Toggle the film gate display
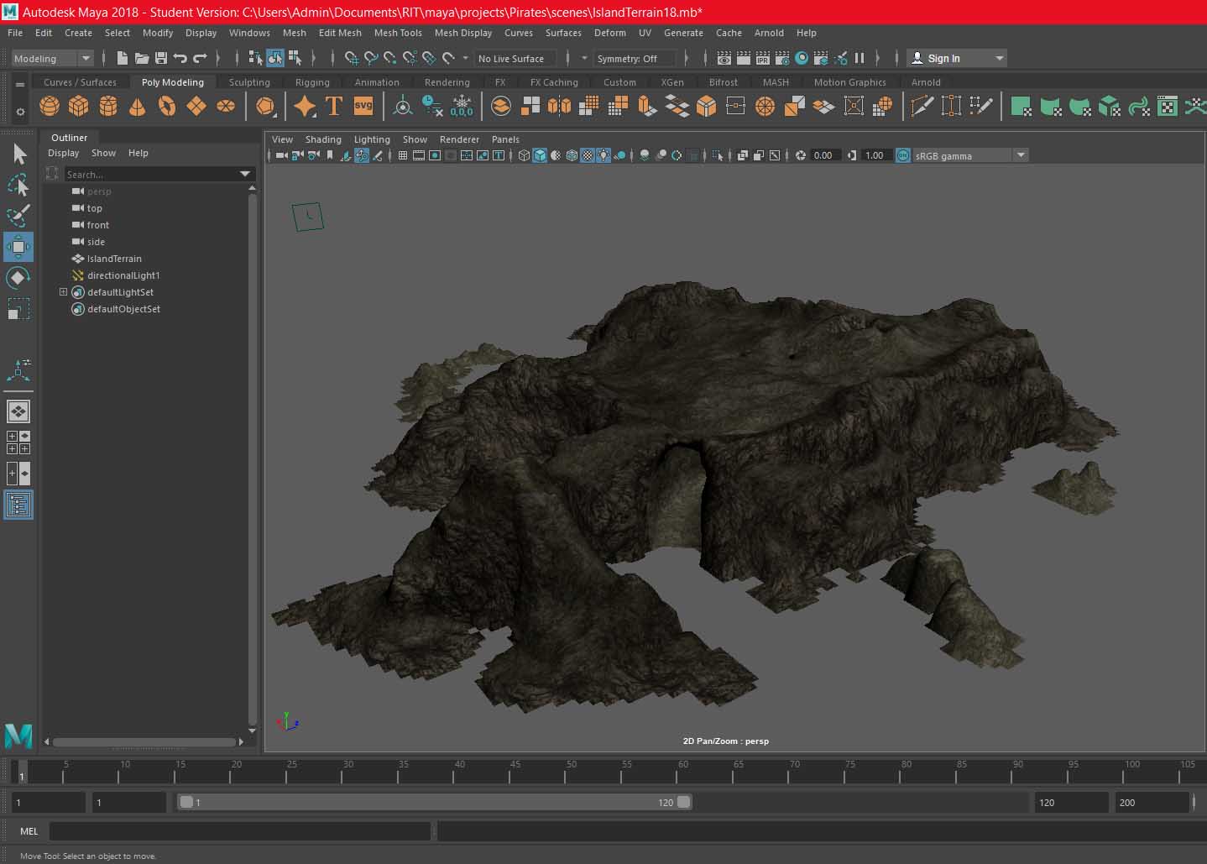The height and width of the screenshot is (864, 1207). point(419,155)
